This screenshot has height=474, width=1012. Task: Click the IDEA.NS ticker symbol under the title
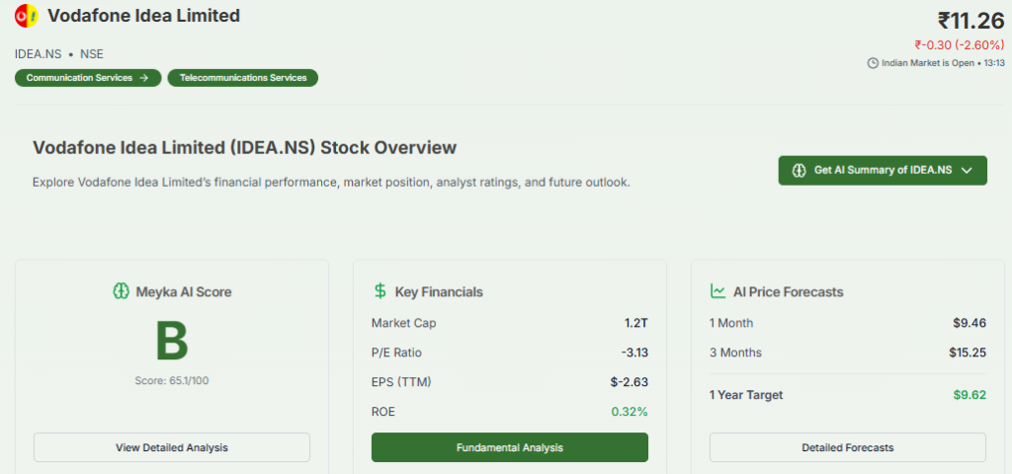tap(39, 54)
